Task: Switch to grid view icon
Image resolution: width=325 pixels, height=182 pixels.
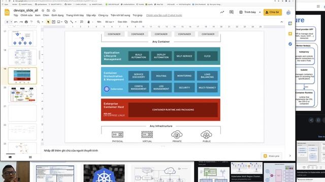Action: pyautogui.click(x=30, y=157)
